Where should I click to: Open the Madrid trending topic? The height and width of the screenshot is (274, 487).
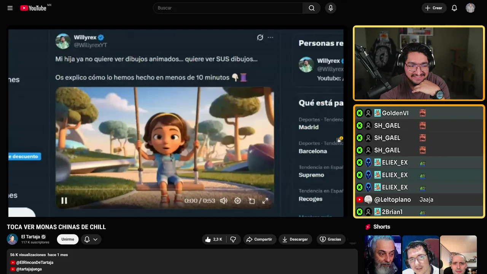click(309, 127)
